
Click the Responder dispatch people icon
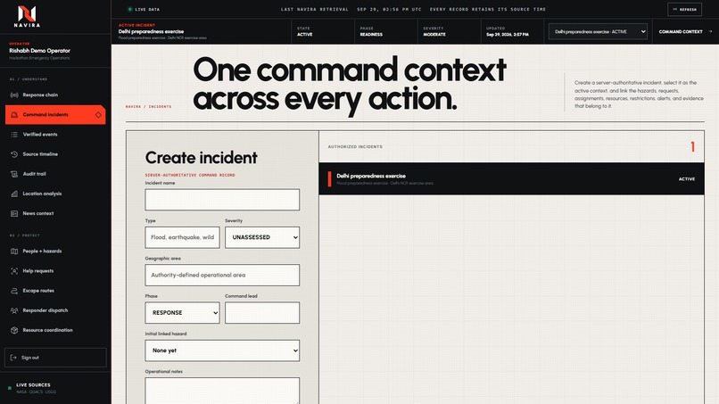[x=14, y=310]
